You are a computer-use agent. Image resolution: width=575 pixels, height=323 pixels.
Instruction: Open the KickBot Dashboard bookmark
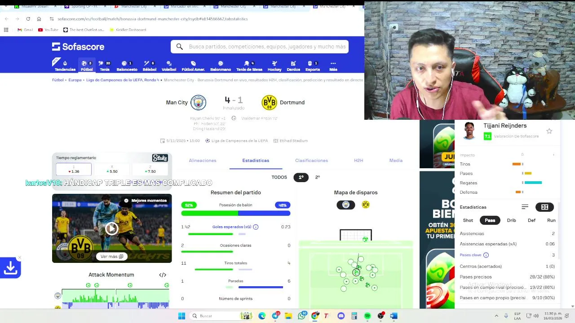click(x=128, y=30)
